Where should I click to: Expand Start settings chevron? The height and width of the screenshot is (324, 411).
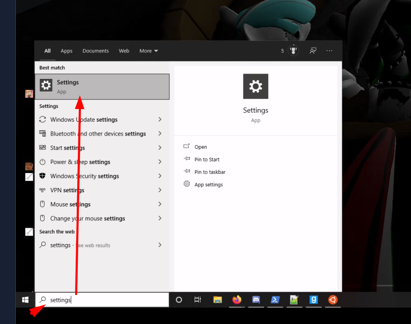[160, 148]
